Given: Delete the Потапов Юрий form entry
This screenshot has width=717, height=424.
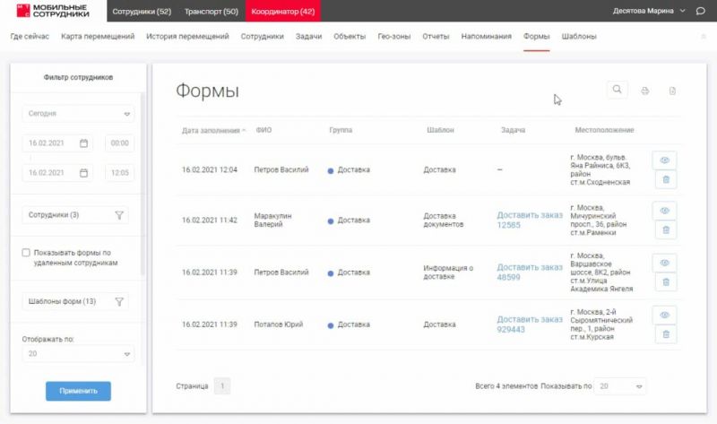Looking at the screenshot, I should (x=665, y=334).
